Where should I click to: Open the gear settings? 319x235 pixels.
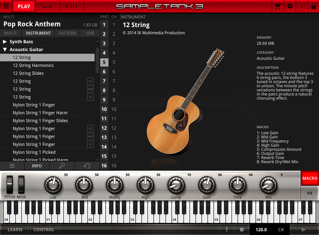[x=290, y=6]
